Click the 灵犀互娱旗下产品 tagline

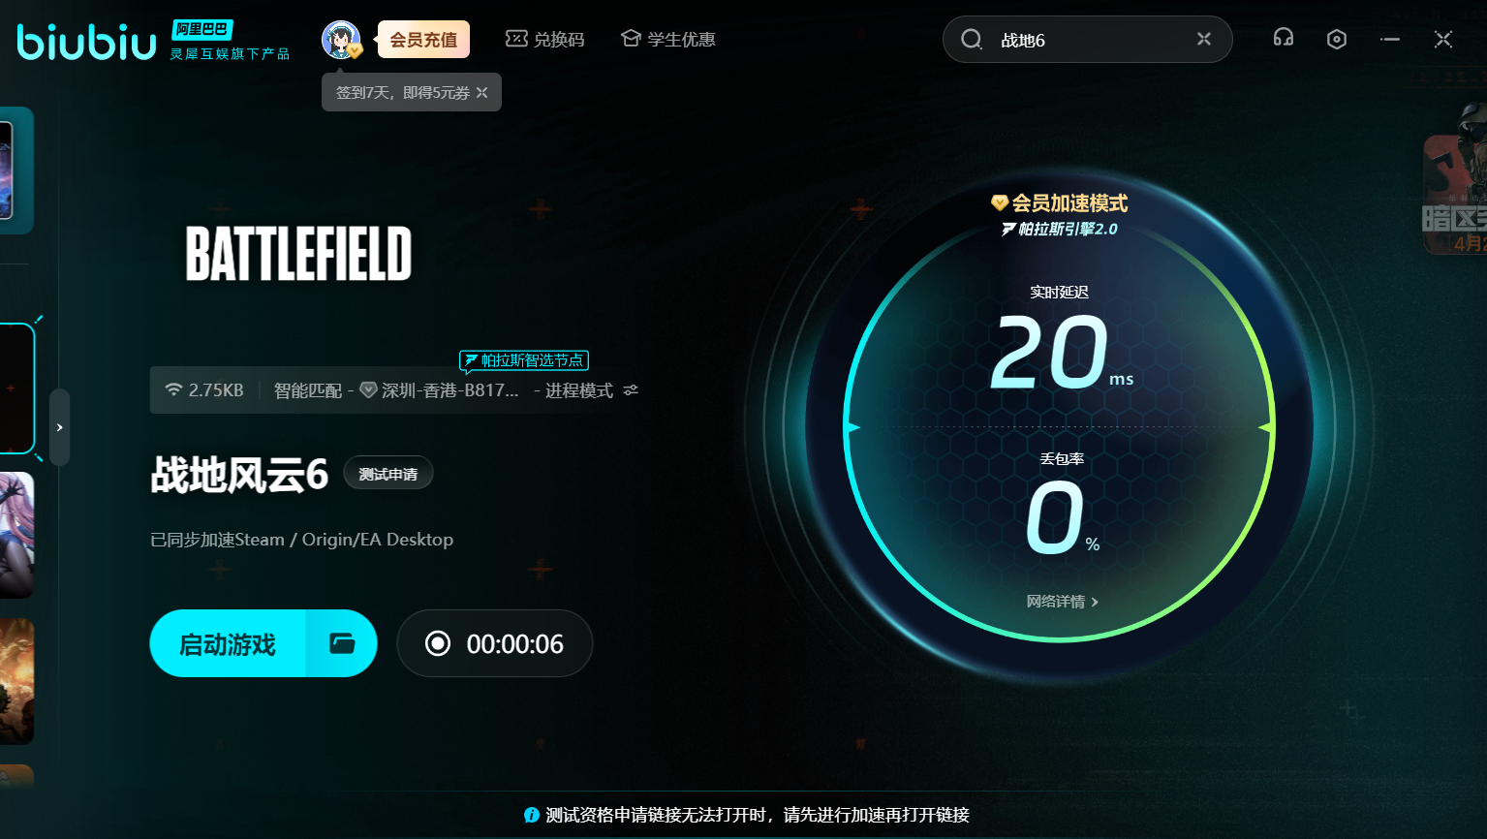tap(230, 54)
